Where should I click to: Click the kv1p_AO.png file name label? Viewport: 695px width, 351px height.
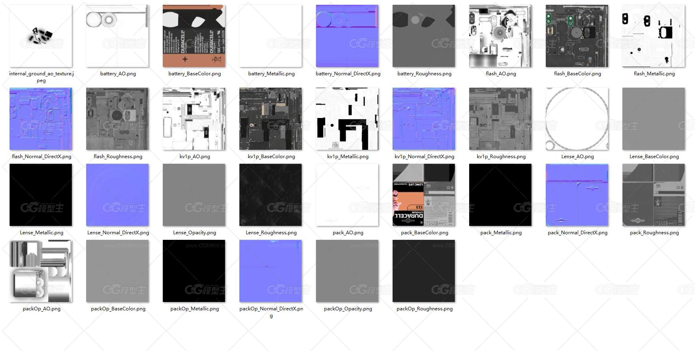pyautogui.click(x=195, y=157)
